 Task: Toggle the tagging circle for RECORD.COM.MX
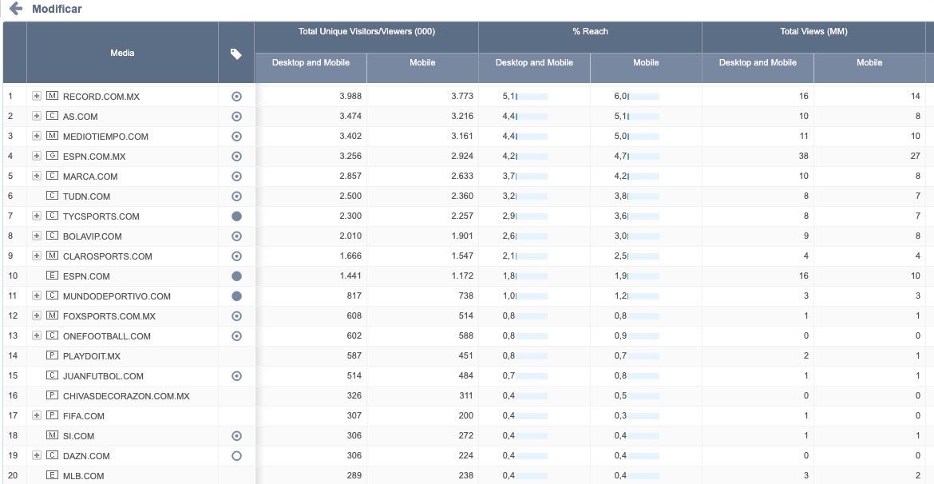[x=236, y=97]
